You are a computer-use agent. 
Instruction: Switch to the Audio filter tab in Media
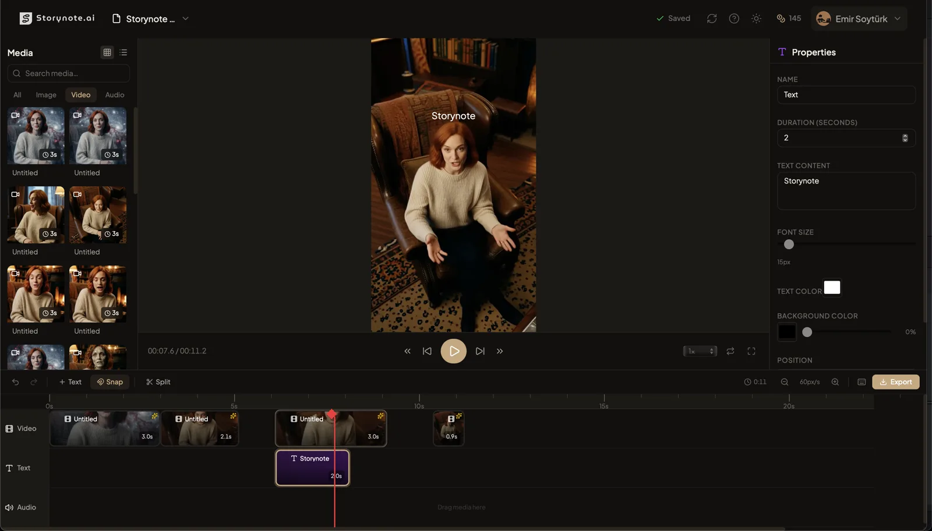coord(114,94)
